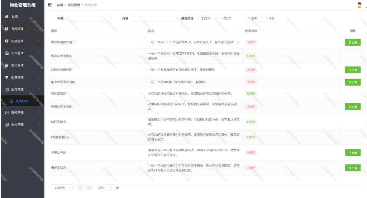Click the 反馈管理 calendar icon
This screenshot has height=198, width=367.
click(7, 89)
